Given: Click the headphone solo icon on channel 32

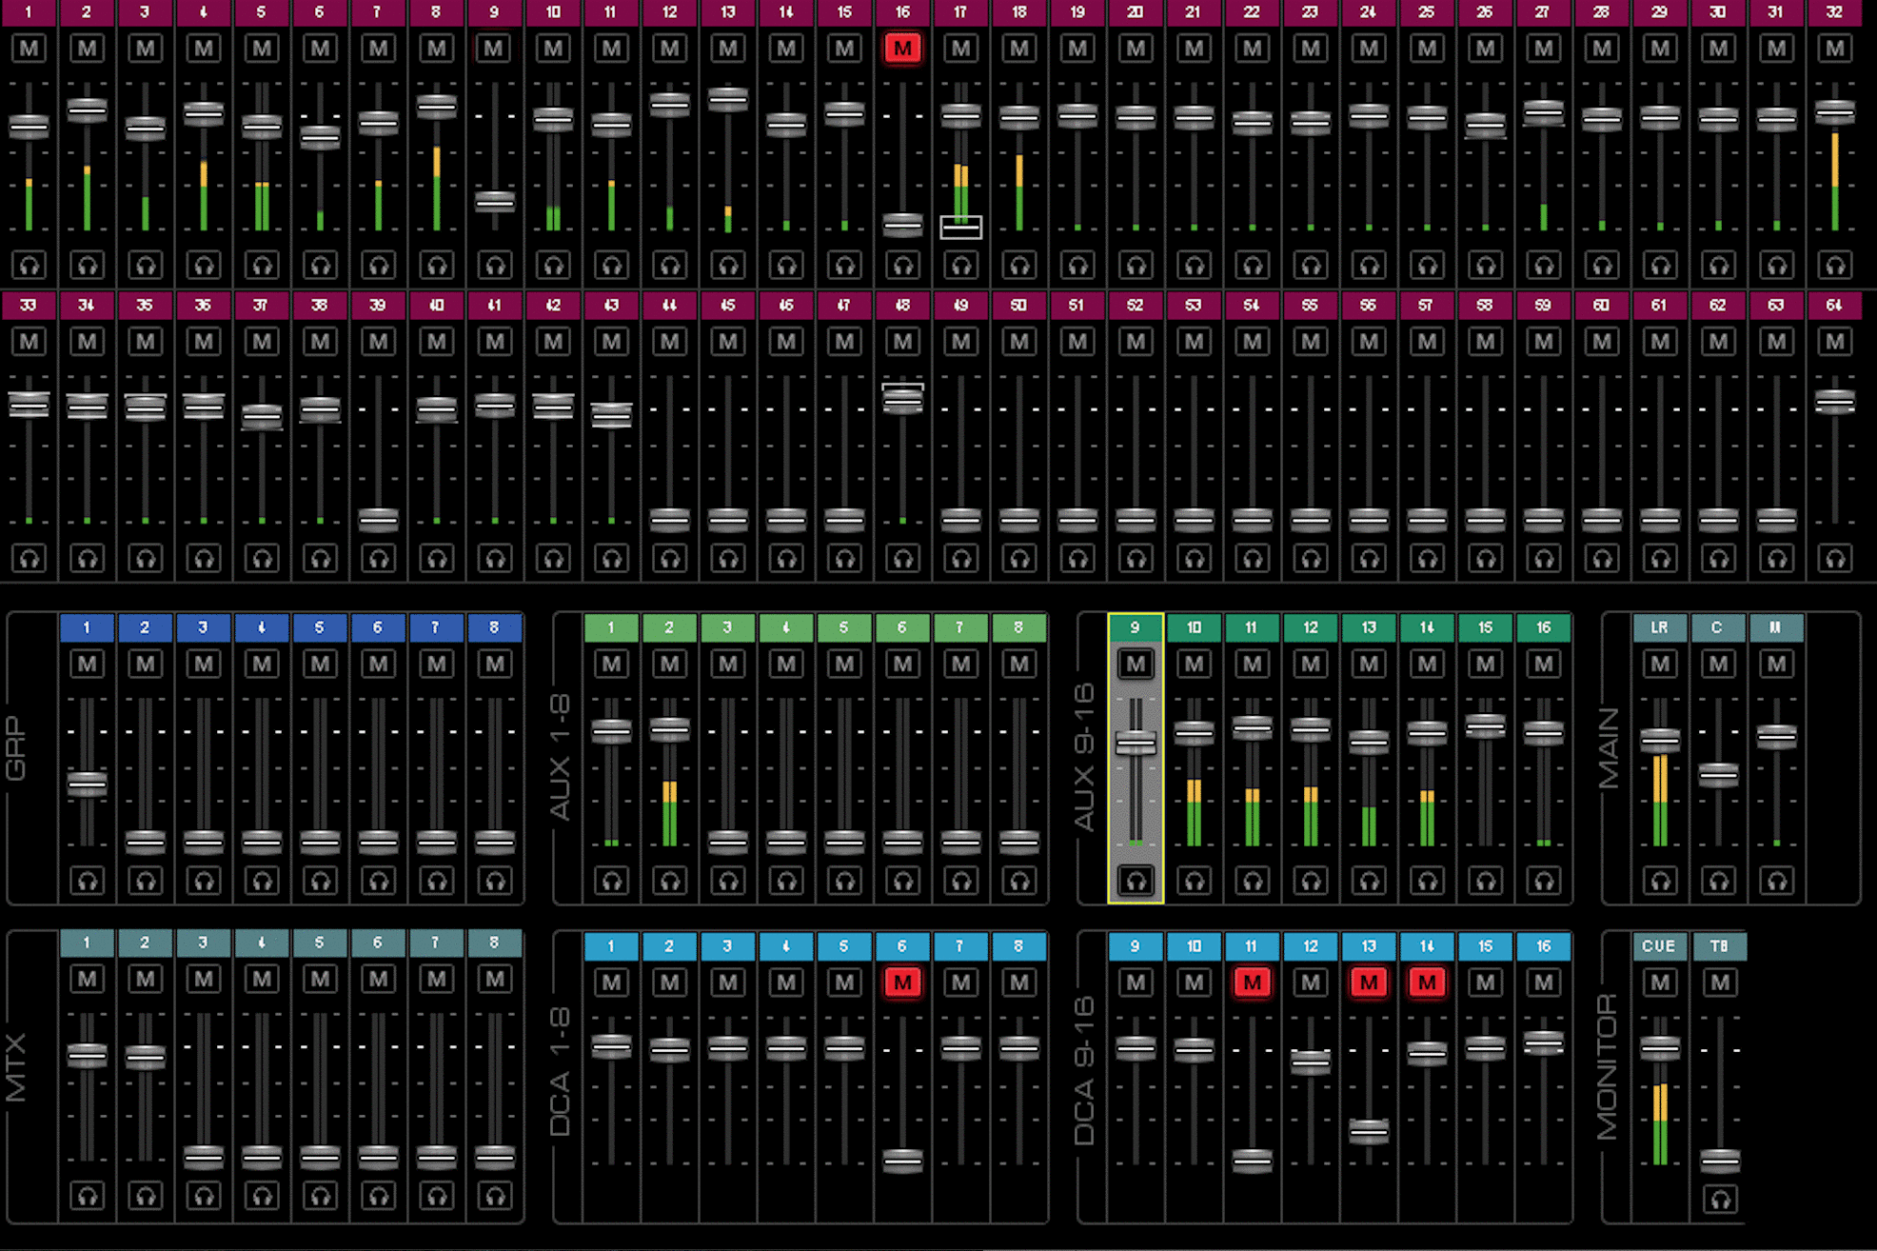Looking at the screenshot, I should (x=1834, y=266).
